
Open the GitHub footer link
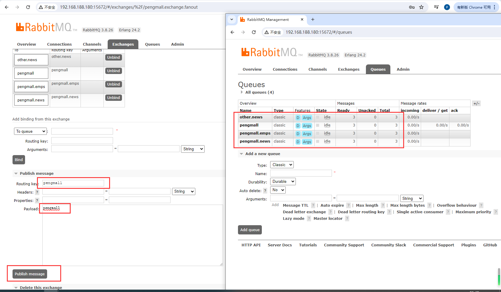pos(490,245)
